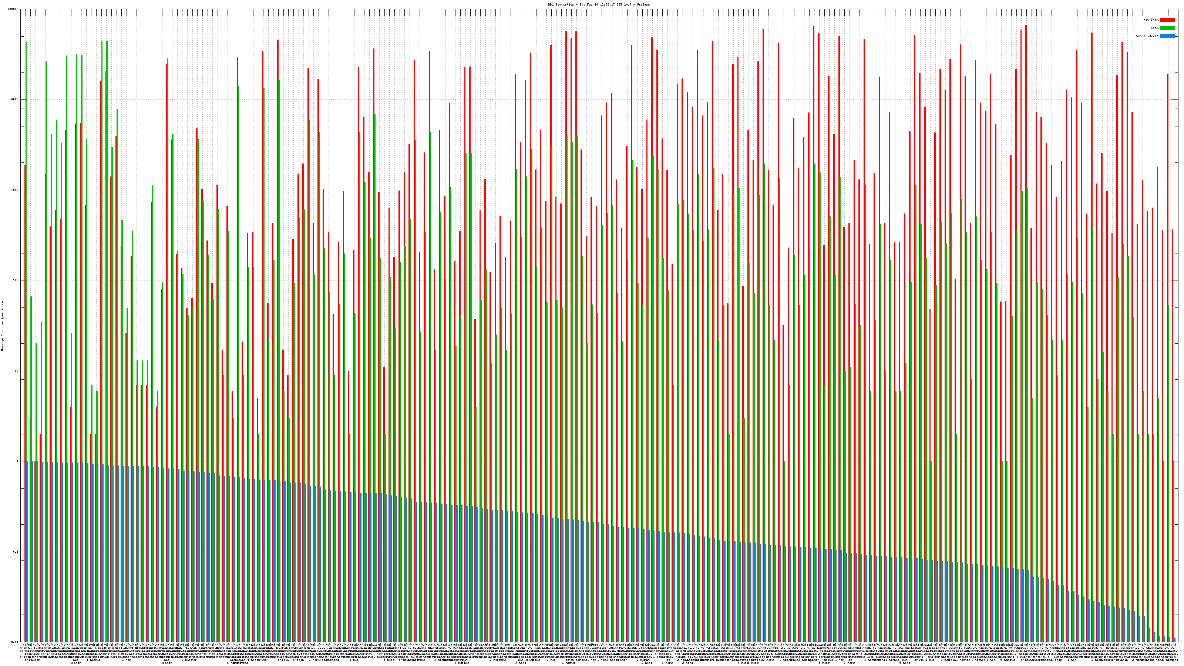Click the 1 y-axis tick label
1184x666 pixels.
pos(18,461)
